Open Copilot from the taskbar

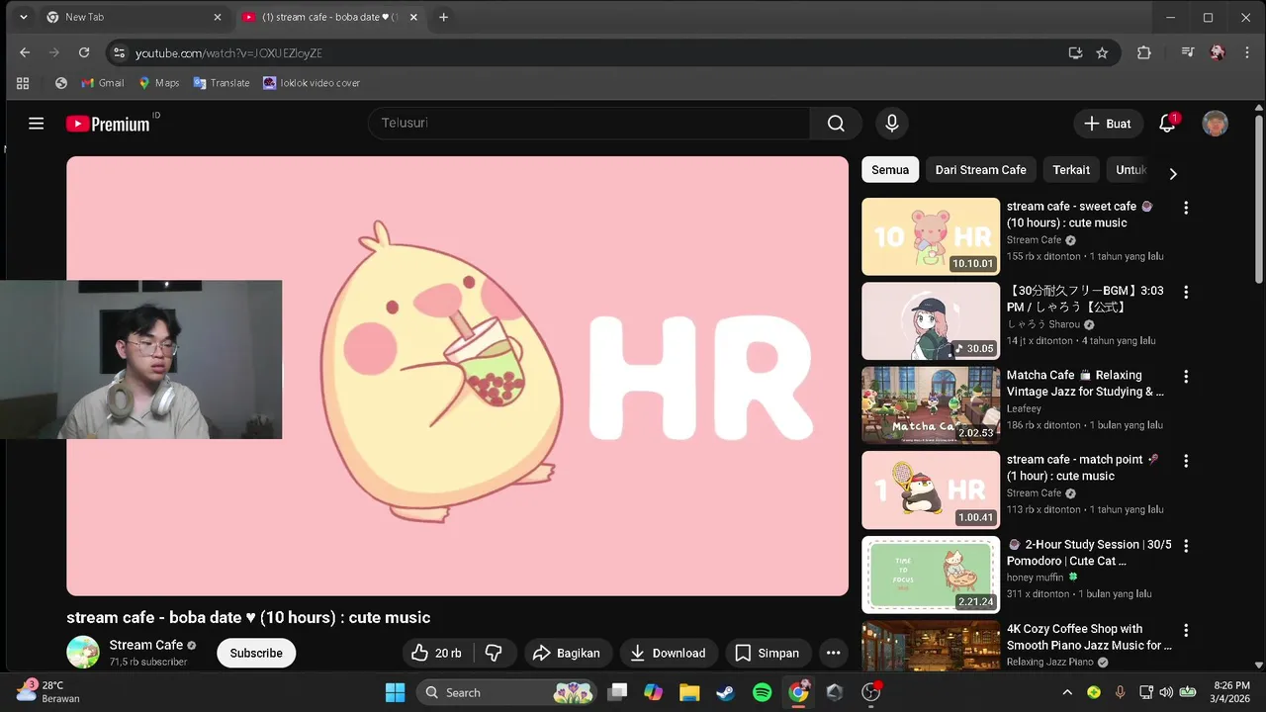click(x=653, y=692)
